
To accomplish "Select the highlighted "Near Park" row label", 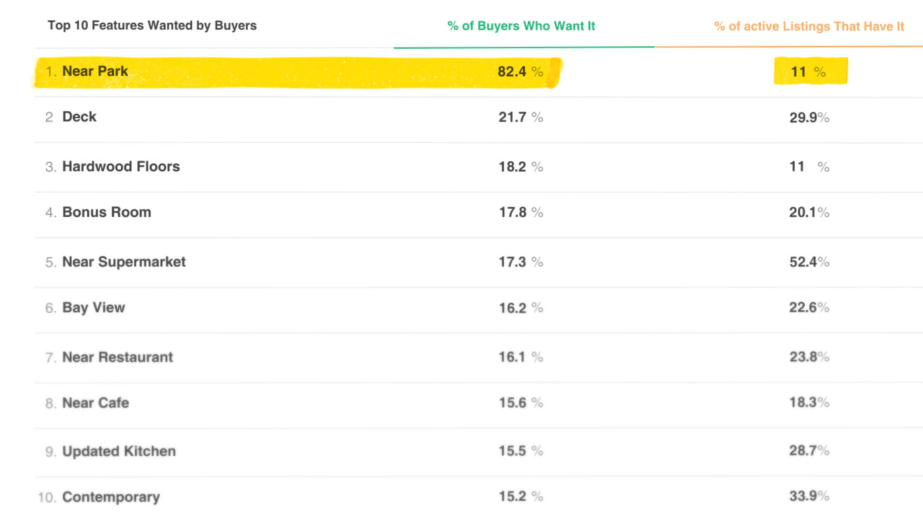I will point(95,71).
